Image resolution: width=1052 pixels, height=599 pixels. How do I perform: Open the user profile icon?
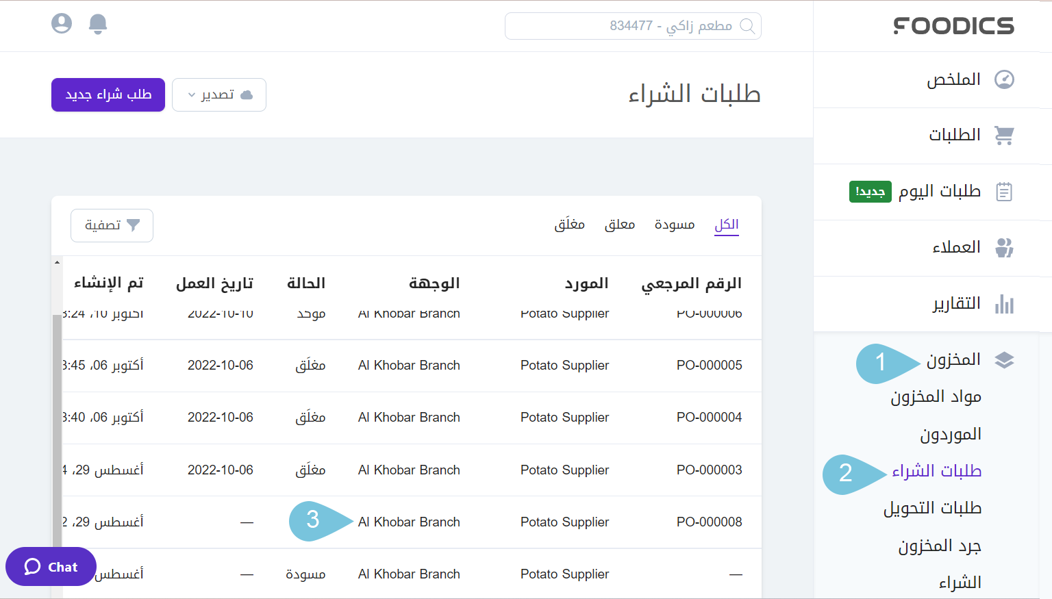pos(61,23)
